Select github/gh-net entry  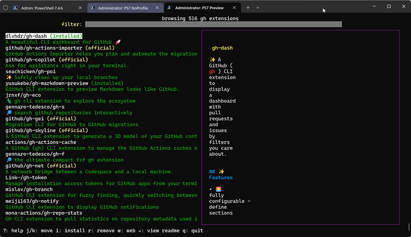pyautogui.click(x=41, y=166)
